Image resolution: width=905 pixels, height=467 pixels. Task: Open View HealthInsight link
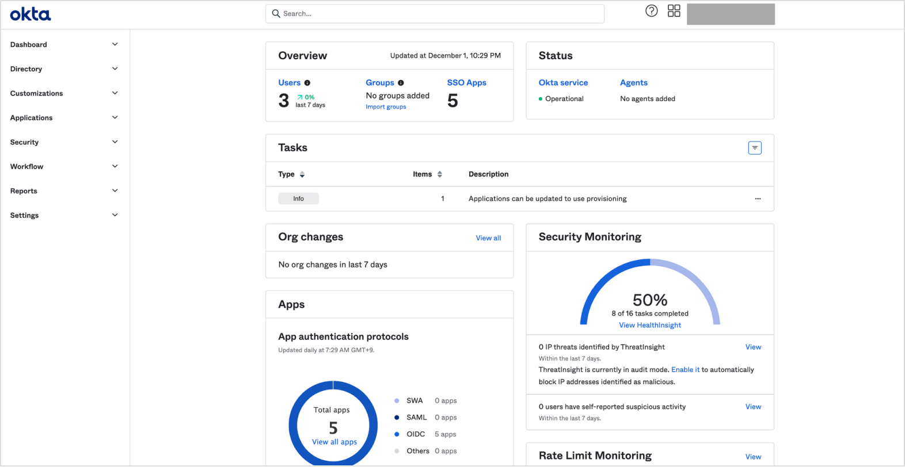[650, 325]
